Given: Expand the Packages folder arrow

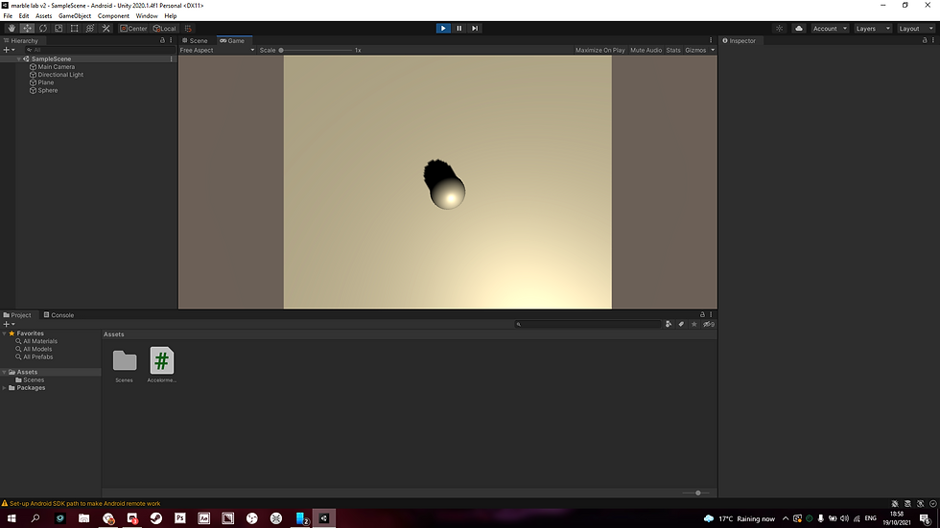Looking at the screenshot, I should coord(5,388).
